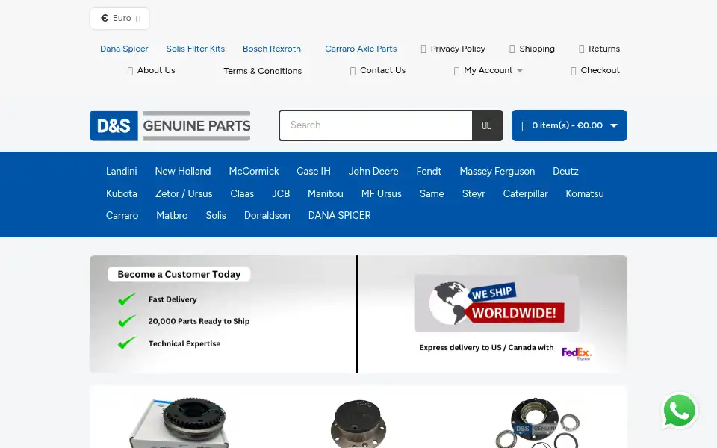
Task: Click into the Search input field
Action: pos(376,125)
